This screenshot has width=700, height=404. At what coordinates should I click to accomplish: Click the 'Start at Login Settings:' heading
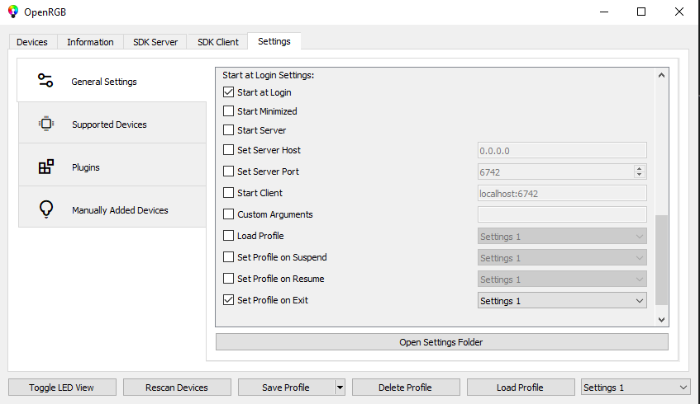(x=269, y=75)
